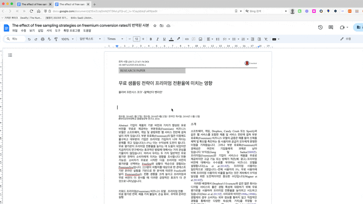Image resolution: width=363 pixels, height=204 pixels.
Task: Show the document outline
Action: pyautogui.click(x=10, y=55)
